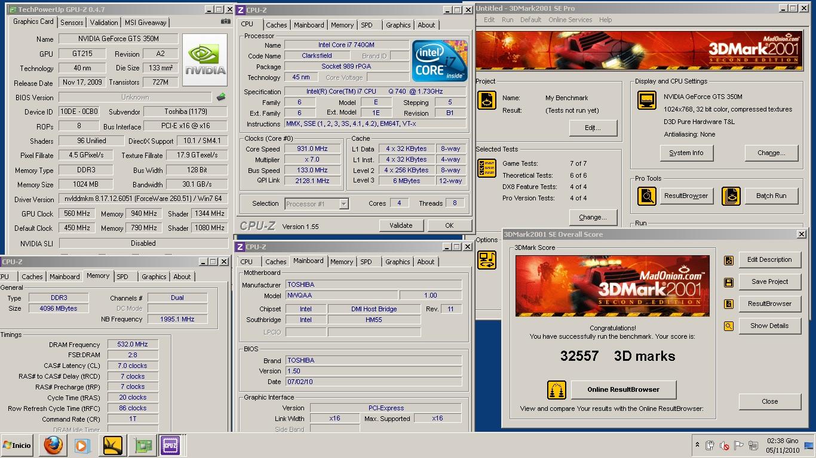Image resolution: width=816 pixels, height=458 pixels.
Task: Open the Run menu in 3DMark2001
Action: 508,20
